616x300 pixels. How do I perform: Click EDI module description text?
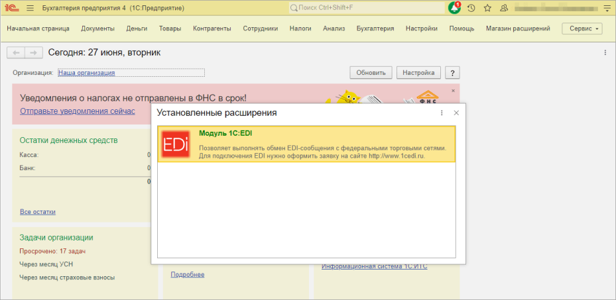point(322,152)
